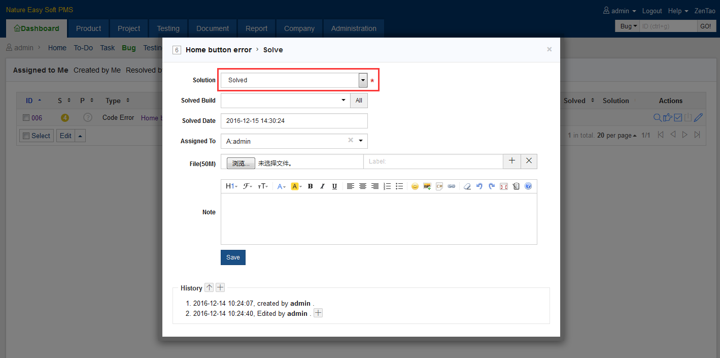Apply numbered list formatting

pos(387,186)
